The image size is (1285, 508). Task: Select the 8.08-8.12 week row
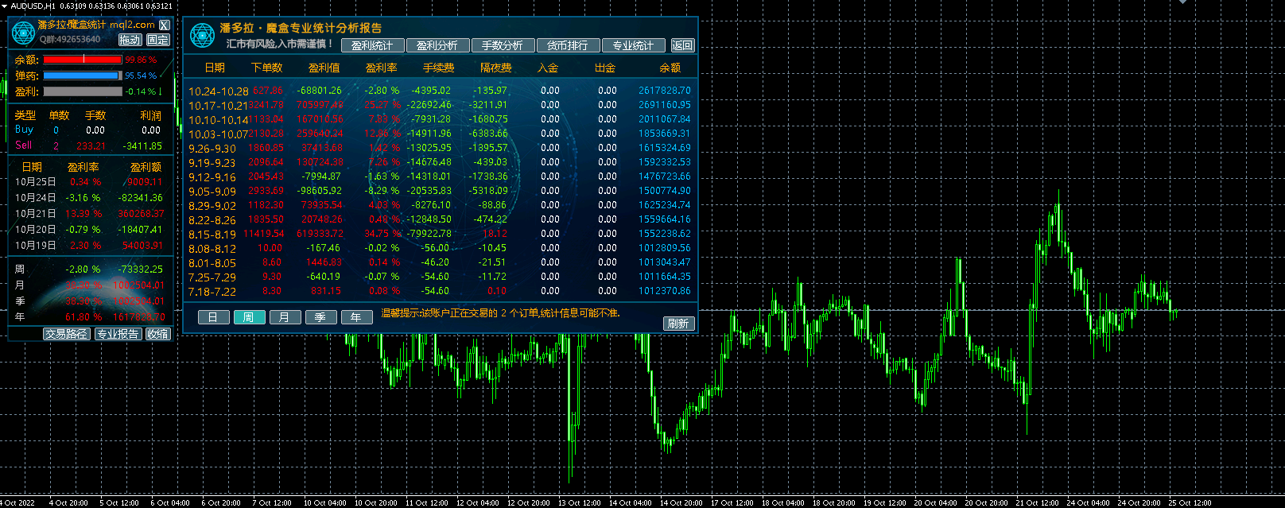(440, 248)
